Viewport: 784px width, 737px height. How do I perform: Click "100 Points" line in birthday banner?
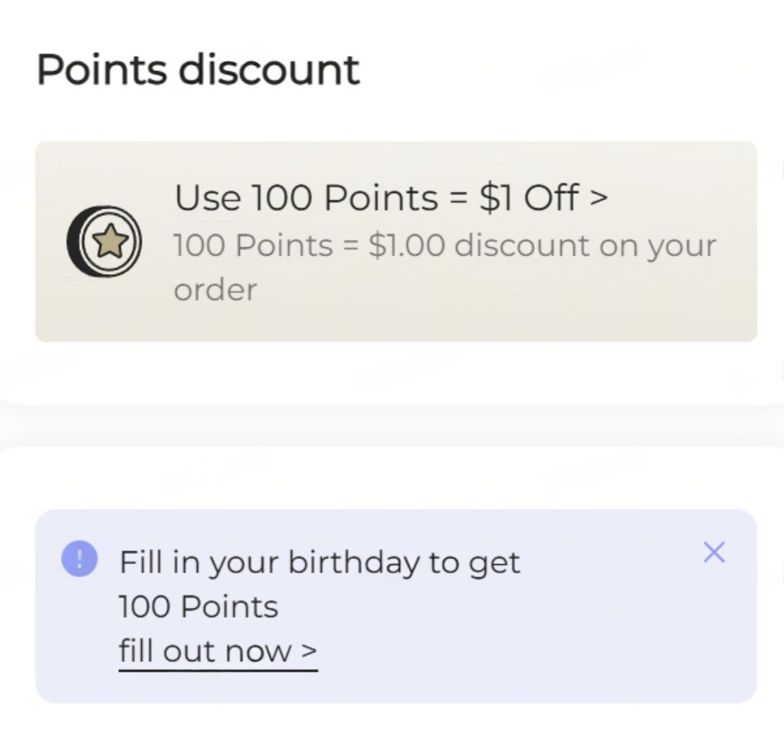[198, 607]
